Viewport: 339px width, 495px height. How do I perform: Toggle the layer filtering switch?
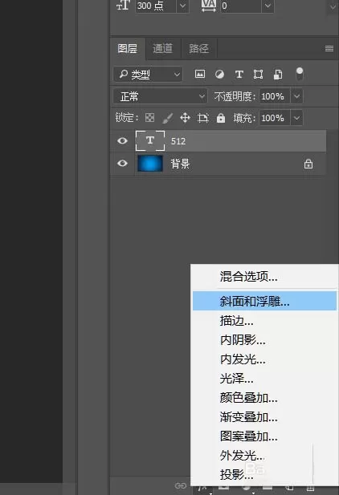(x=299, y=74)
